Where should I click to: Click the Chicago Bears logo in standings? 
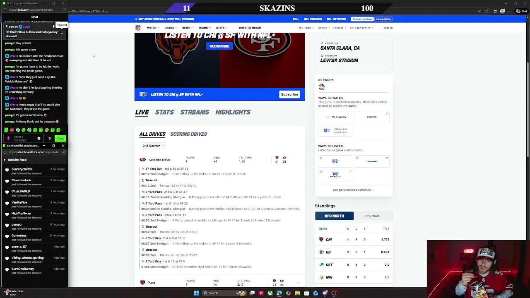(321, 240)
